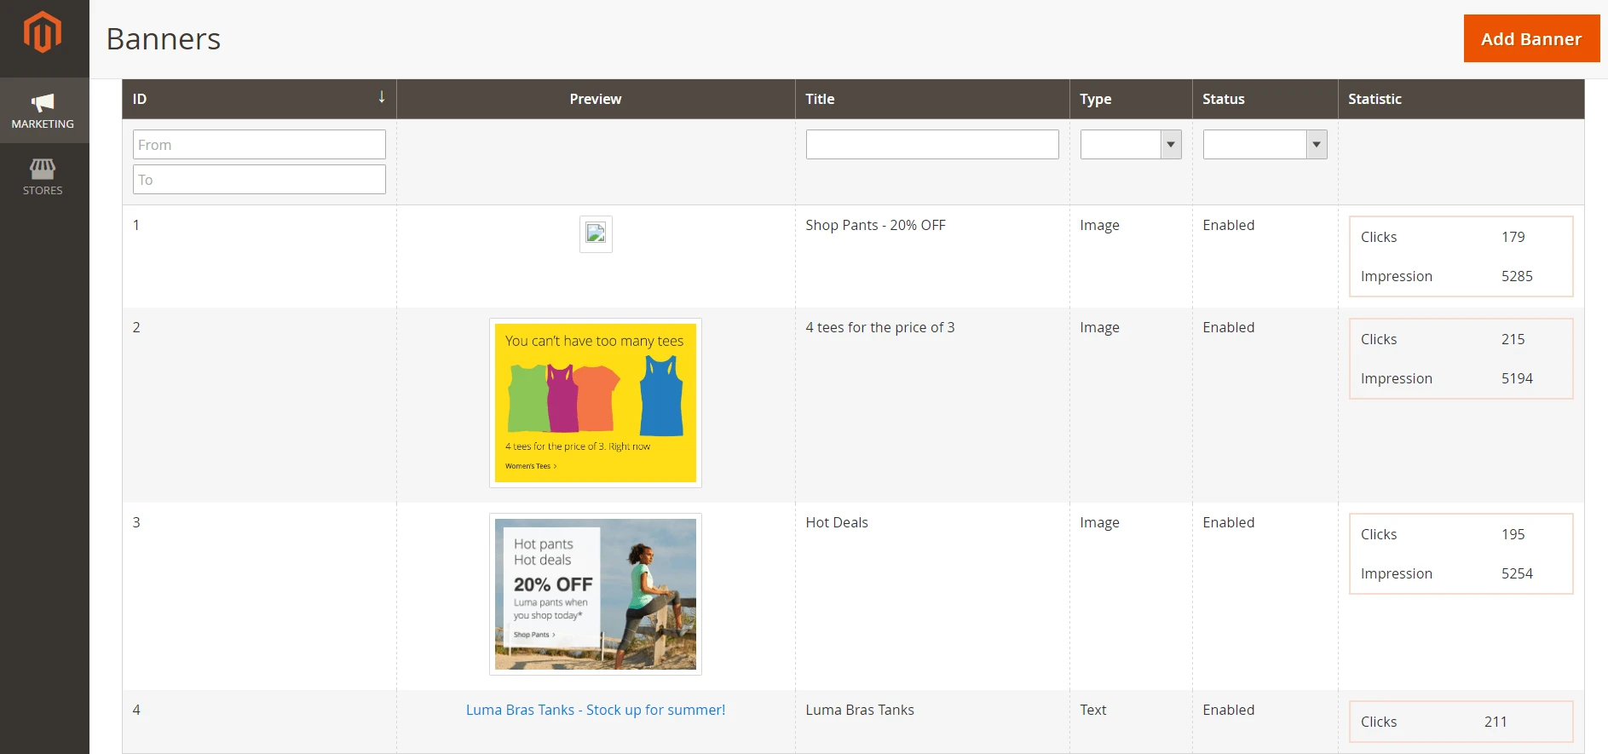This screenshot has width=1608, height=754.
Task: Open the Stores sidebar menu
Action: pos(43,177)
